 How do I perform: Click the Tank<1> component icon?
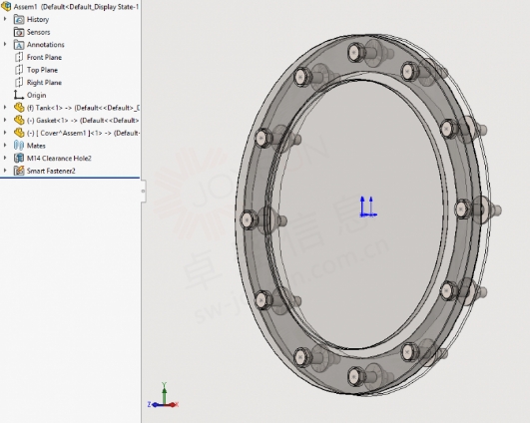pos(19,108)
